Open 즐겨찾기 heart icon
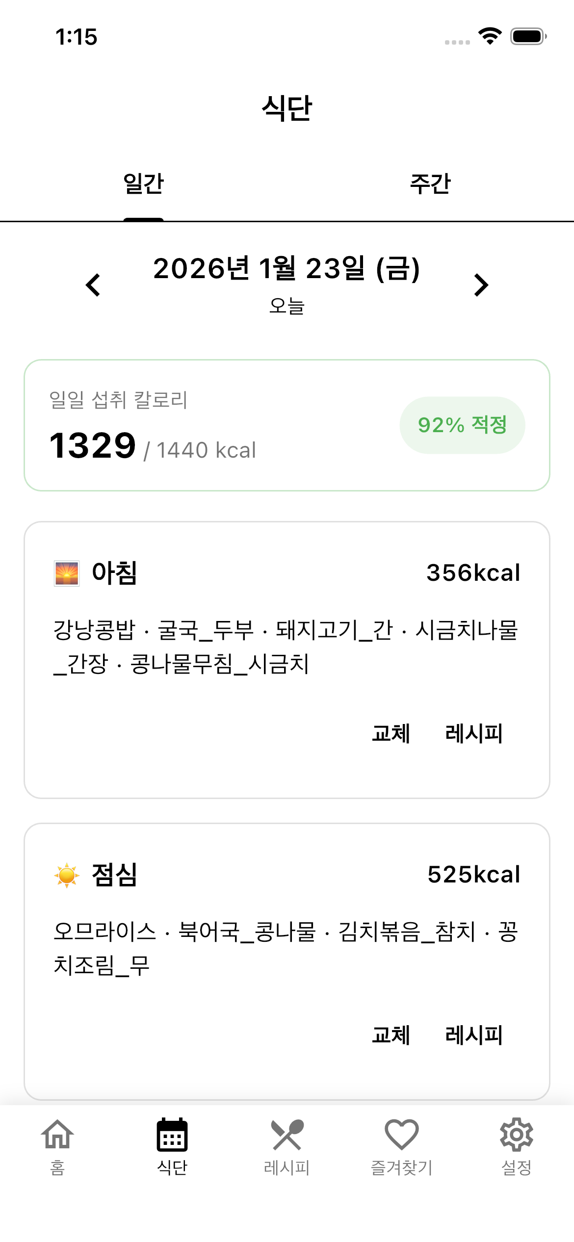Image resolution: width=574 pixels, height=1242 pixels. [x=402, y=1135]
